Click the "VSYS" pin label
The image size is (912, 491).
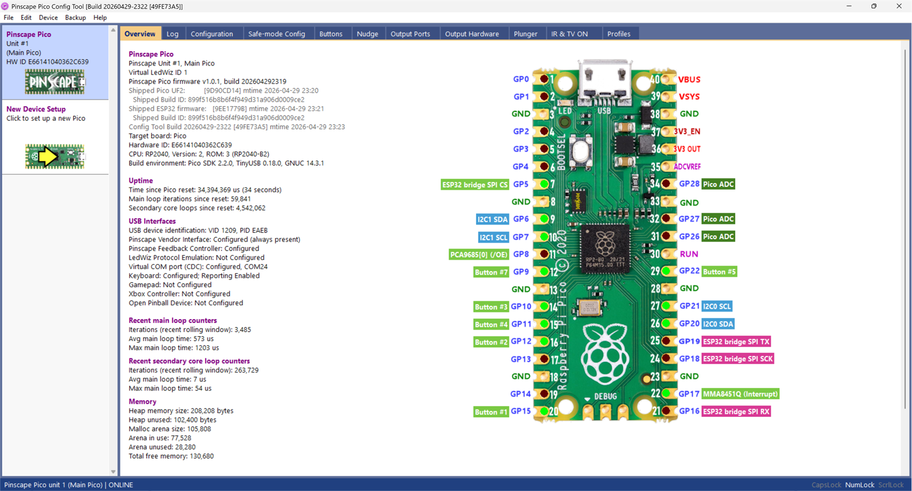689,96
